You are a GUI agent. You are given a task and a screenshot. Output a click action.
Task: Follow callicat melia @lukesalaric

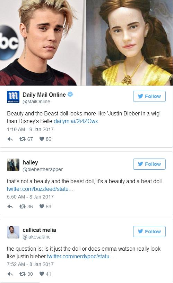149,232
